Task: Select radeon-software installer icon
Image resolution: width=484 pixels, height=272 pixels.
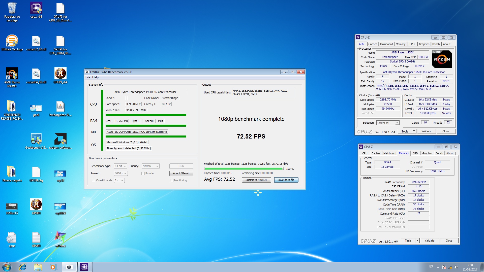Action: pos(60,141)
